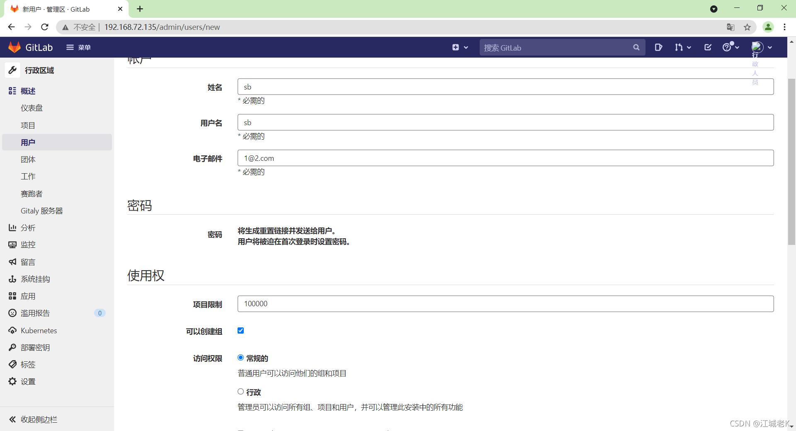Click the 部署密钥 key icon
This screenshot has height=431, width=796.
(12, 347)
